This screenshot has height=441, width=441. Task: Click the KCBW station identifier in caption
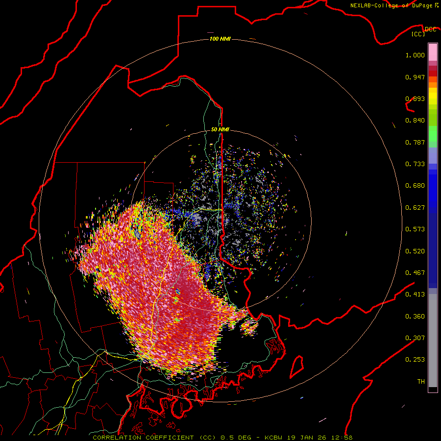click(x=274, y=438)
